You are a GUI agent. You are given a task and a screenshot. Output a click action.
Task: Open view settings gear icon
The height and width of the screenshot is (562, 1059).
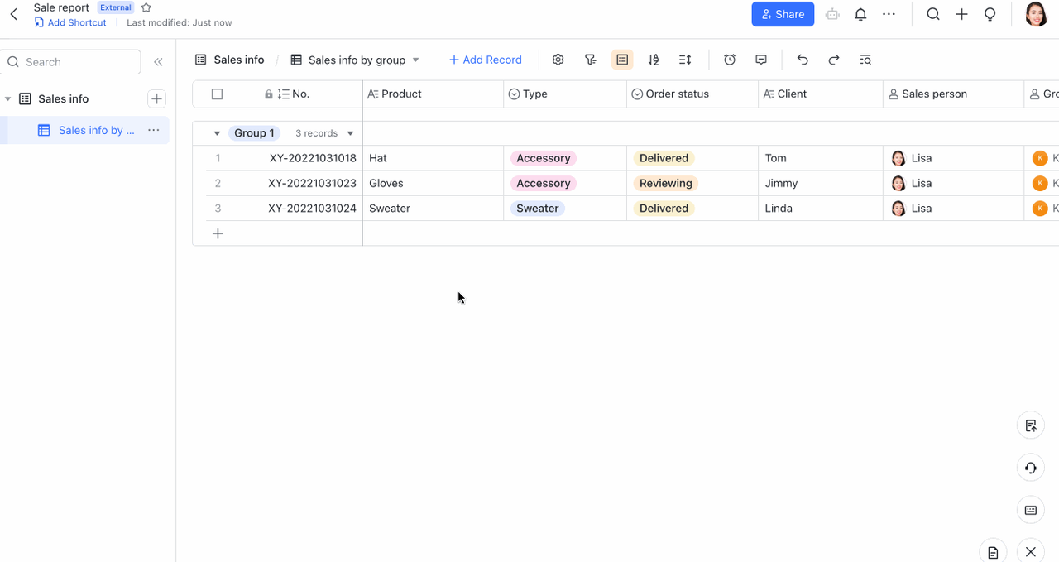pos(558,60)
